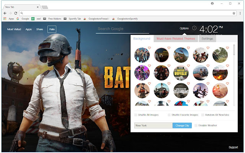Bookmark this page with star icon
Image resolution: width=245 pixels, height=153 pixels.
point(234,13)
